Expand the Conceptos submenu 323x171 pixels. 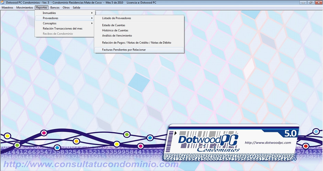[x=65, y=23]
